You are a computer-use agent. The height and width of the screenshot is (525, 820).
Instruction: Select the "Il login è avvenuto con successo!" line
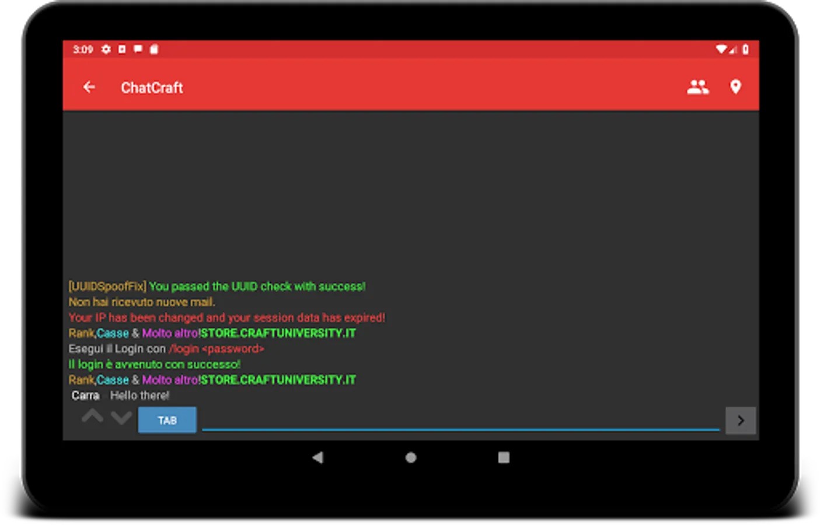coord(154,365)
